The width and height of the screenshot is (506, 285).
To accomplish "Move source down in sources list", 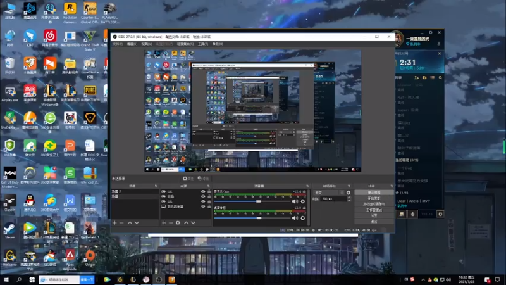I will pos(194,223).
